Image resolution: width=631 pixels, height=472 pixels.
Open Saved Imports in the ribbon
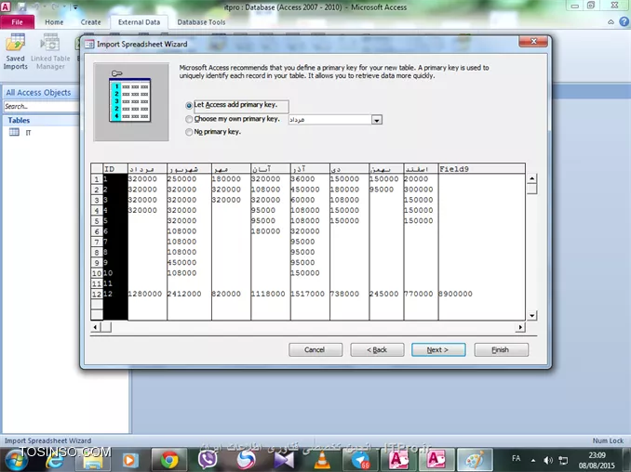[x=16, y=52]
